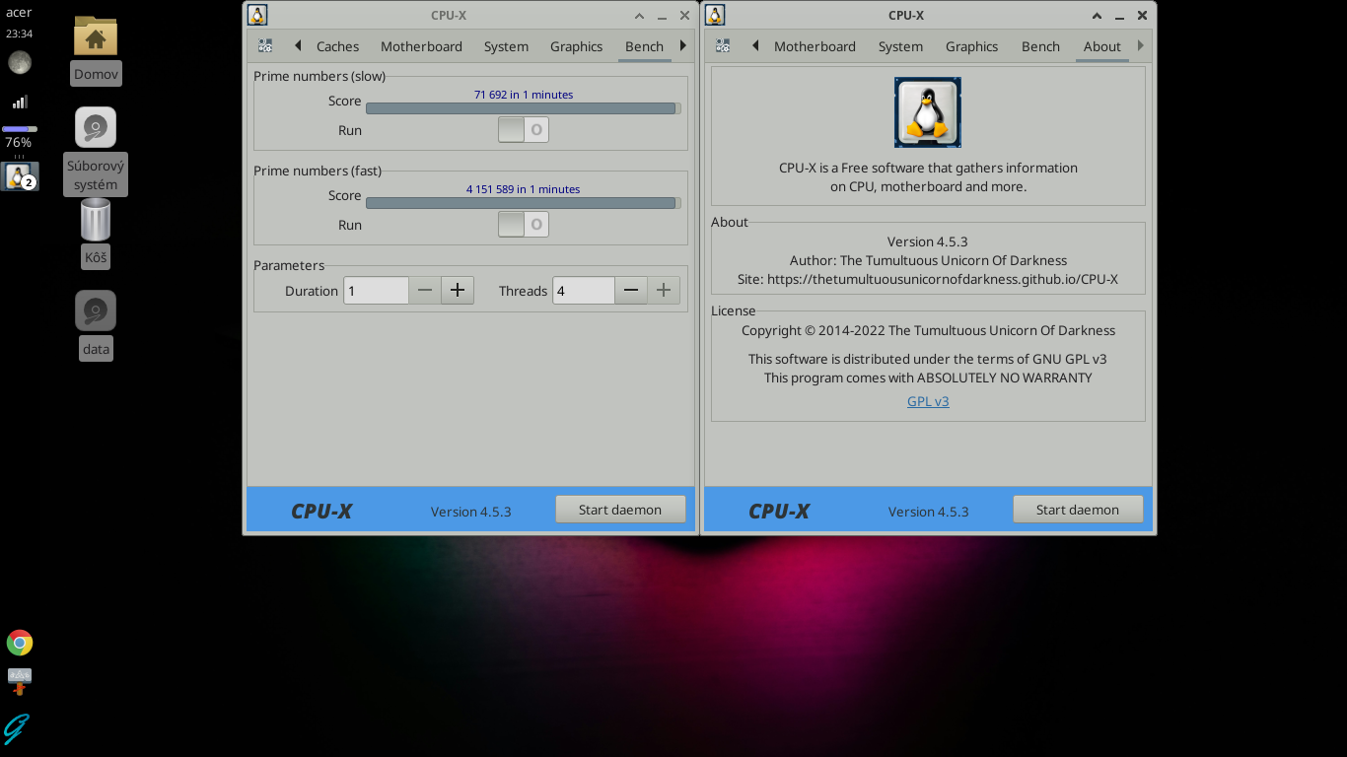The image size is (1347, 757).
Task: Click the penguin title icon of the Bench window
Action: click(257, 15)
